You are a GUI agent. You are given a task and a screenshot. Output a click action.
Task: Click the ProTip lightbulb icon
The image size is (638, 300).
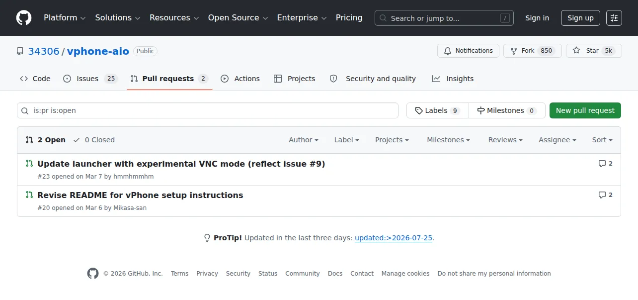207,238
